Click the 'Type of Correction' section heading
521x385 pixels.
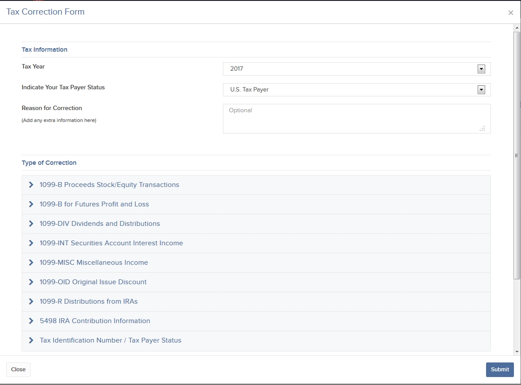point(49,163)
